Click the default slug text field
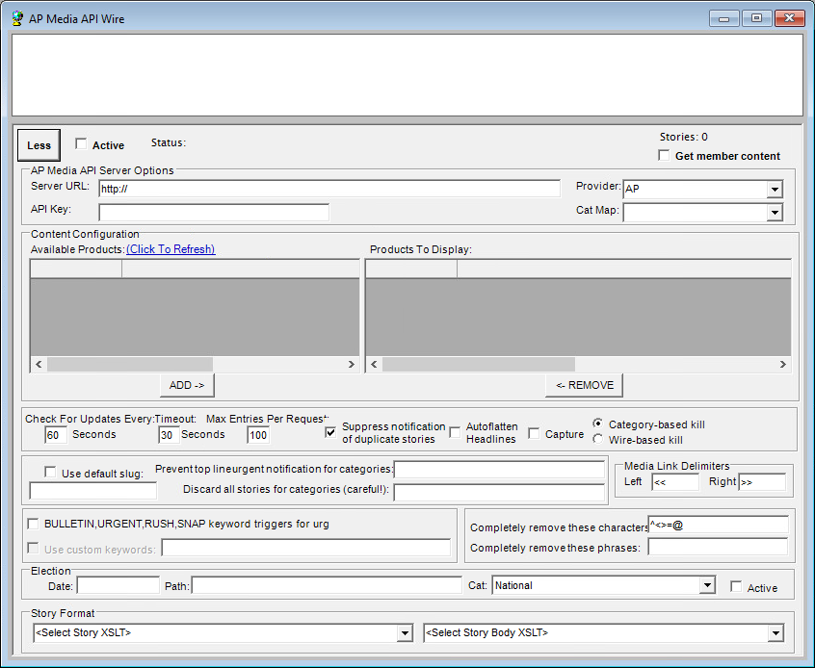This screenshot has height=668, width=815. point(93,491)
